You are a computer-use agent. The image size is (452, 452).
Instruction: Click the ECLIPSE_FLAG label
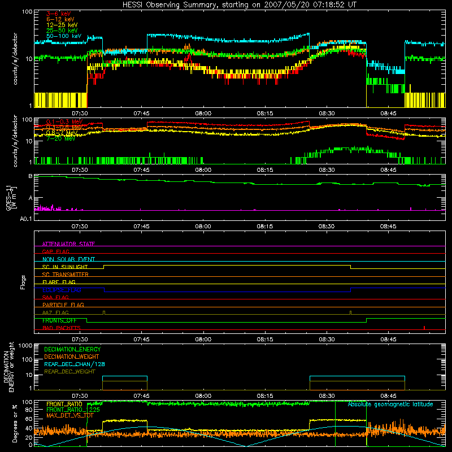click(62, 290)
